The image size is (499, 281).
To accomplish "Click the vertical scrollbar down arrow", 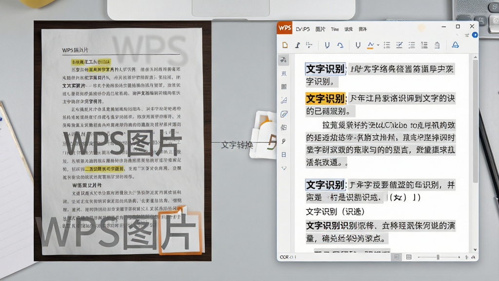I will (475, 250).
